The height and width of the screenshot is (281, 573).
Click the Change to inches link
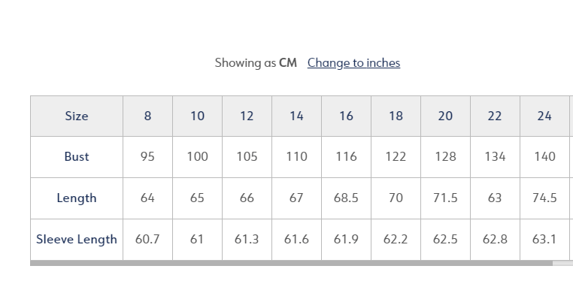353,63
